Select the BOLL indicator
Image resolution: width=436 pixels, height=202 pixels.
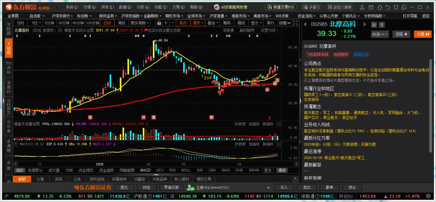tap(186, 170)
